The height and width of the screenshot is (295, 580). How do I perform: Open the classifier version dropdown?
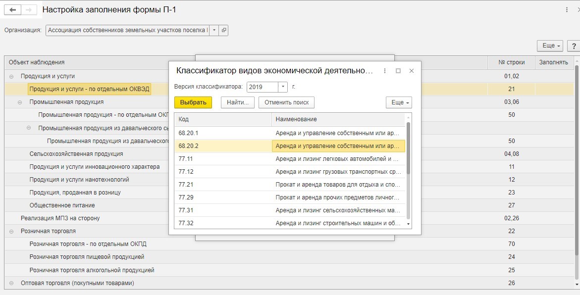pyautogui.click(x=283, y=87)
